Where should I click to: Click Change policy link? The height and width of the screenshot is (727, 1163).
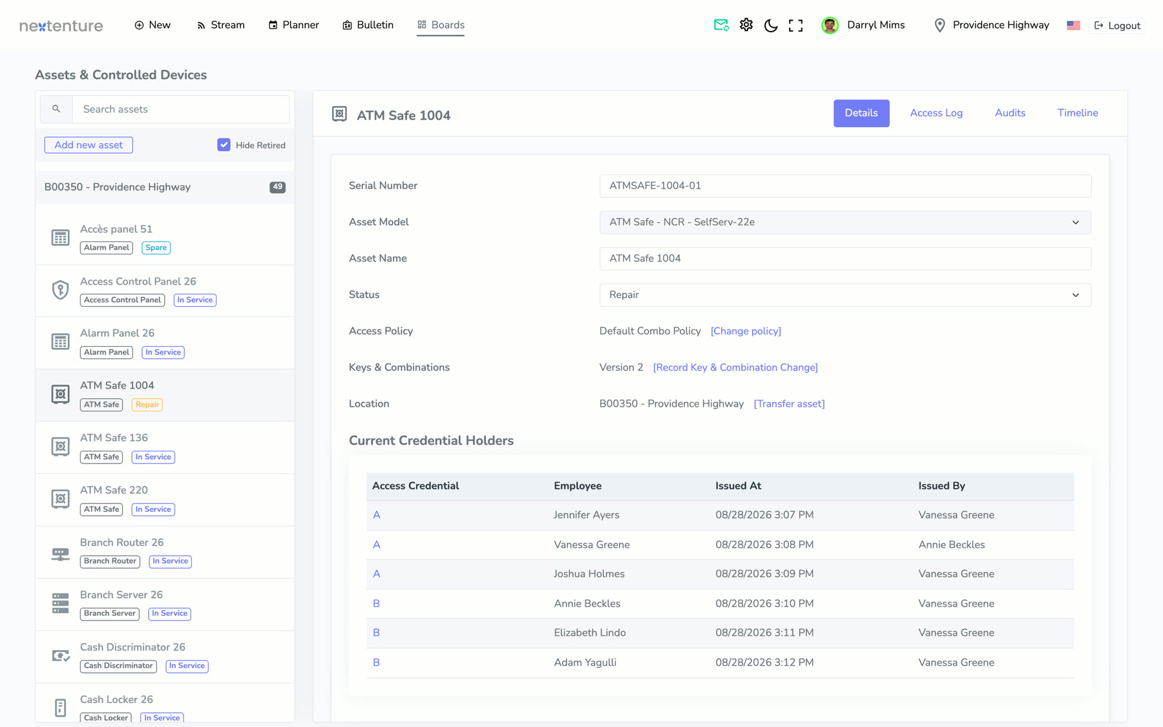click(746, 331)
